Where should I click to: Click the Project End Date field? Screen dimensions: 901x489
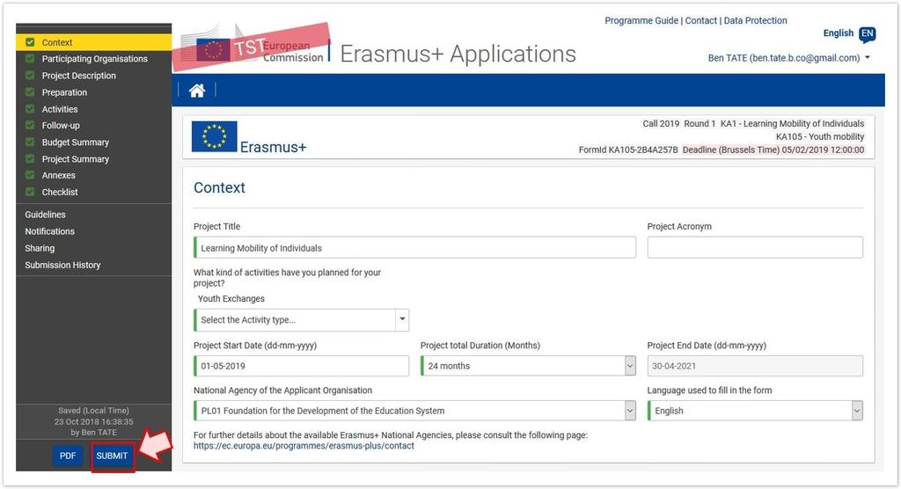[x=755, y=366]
